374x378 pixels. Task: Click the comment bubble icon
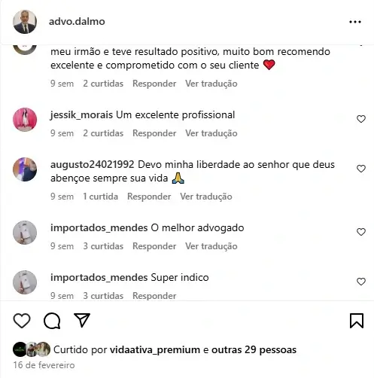point(52,321)
